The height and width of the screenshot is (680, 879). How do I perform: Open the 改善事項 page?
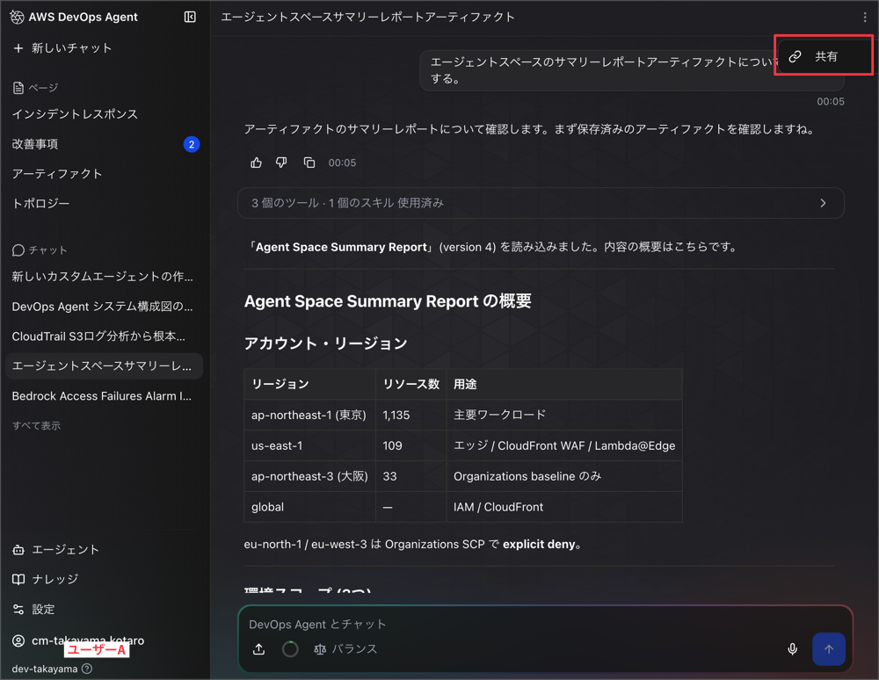(35, 144)
